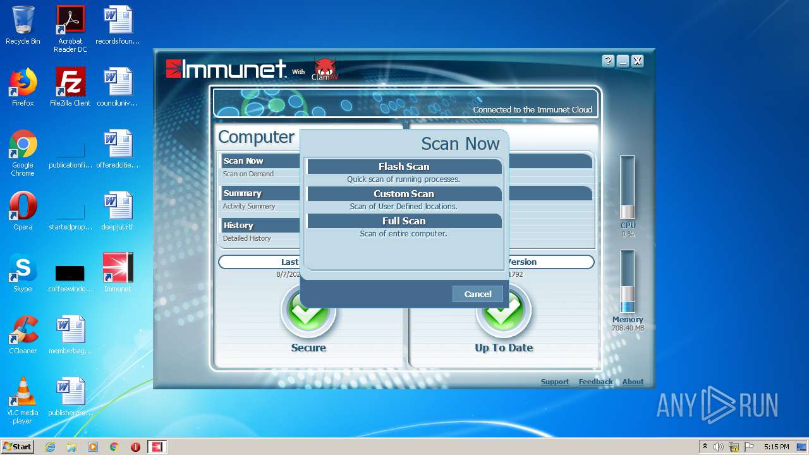
Task: Open Windows Media Player from the taskbar
Action: (x=93, y=447)
